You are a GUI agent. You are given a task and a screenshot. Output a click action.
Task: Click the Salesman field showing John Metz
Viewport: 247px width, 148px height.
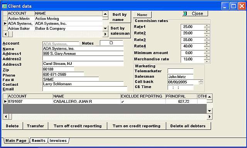click(x=181, y=77)
